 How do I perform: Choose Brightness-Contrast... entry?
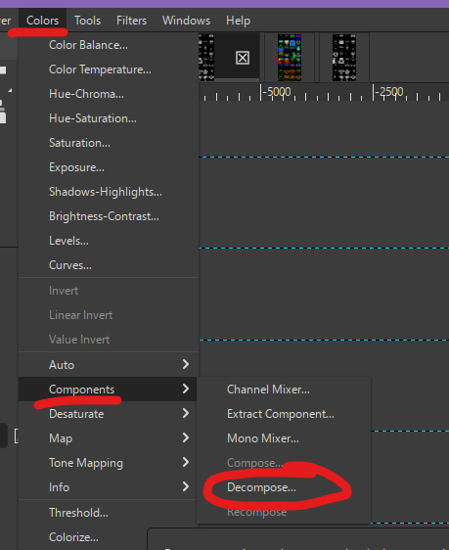[x=109, y=216]
